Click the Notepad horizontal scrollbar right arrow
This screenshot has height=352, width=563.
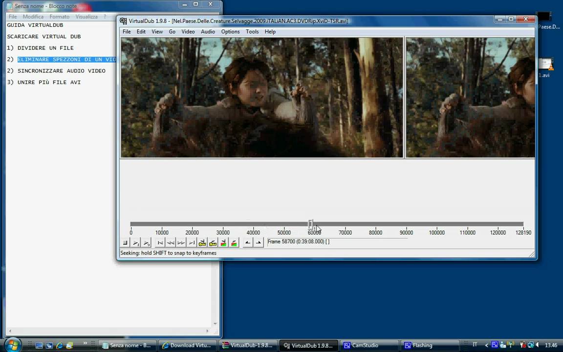(x=207, y=331)
